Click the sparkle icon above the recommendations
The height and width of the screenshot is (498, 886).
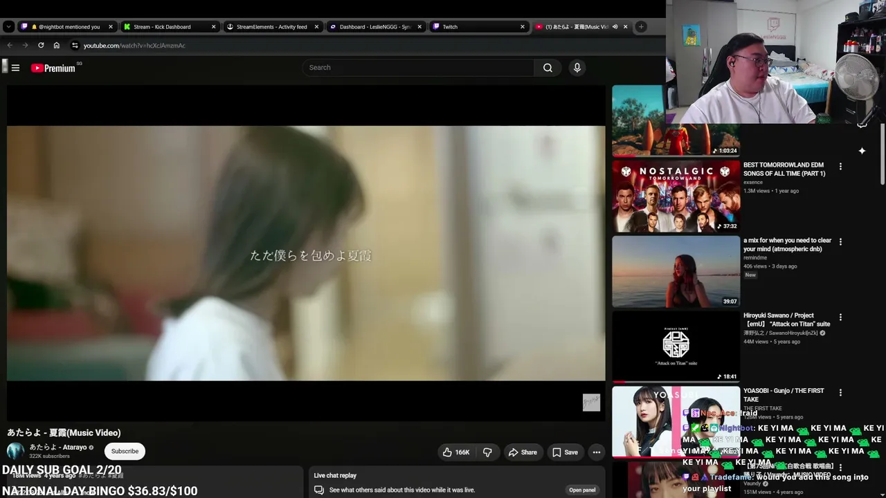point(862,151)
